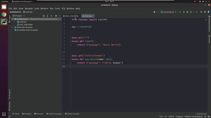Open the Edit menu
This screenshot has height=118, width=211.
tap(15, 9)
